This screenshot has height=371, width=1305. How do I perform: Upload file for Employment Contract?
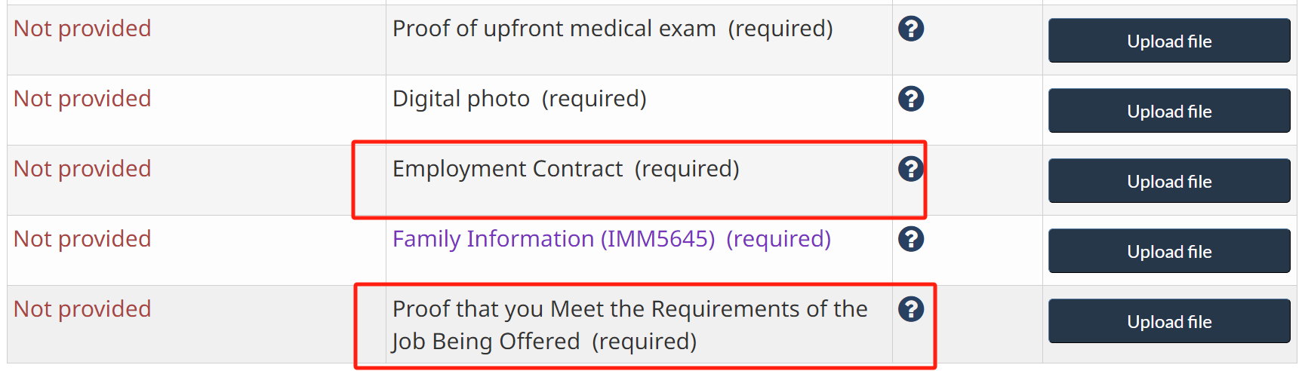click(1168, 181)
